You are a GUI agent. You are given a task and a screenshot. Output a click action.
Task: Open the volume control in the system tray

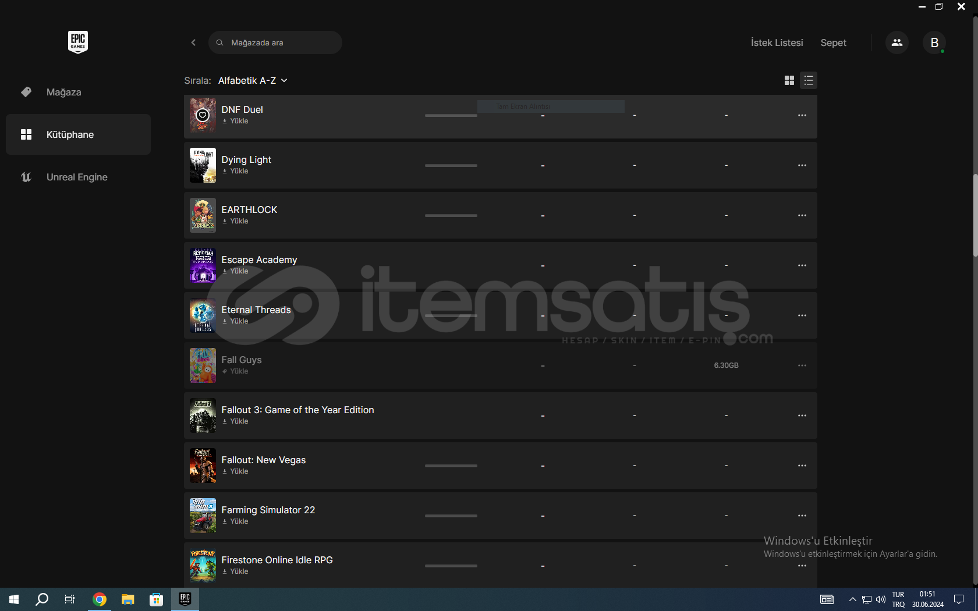point(881,599)
